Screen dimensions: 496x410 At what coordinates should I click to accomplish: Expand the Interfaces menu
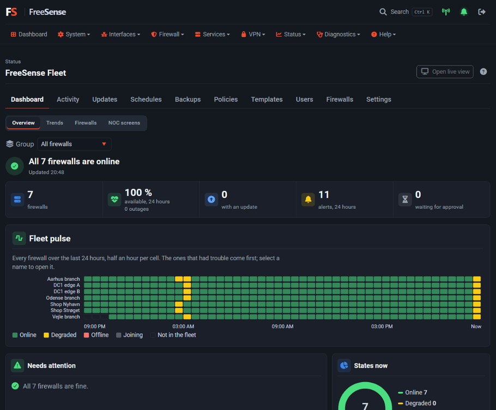(120, 34)
